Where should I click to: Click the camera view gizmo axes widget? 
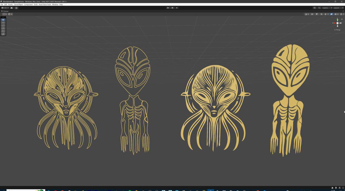[x=337, y=22]
